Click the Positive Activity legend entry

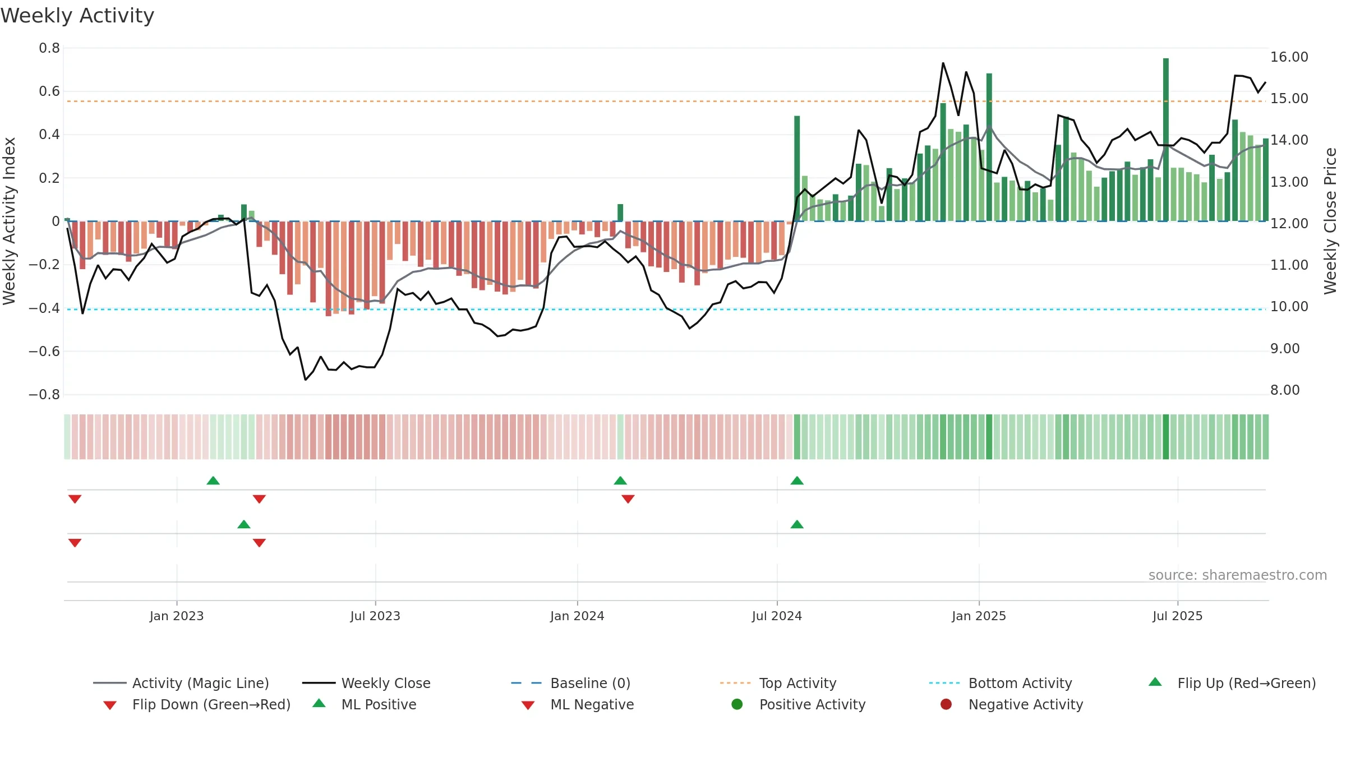pos(799,704)
